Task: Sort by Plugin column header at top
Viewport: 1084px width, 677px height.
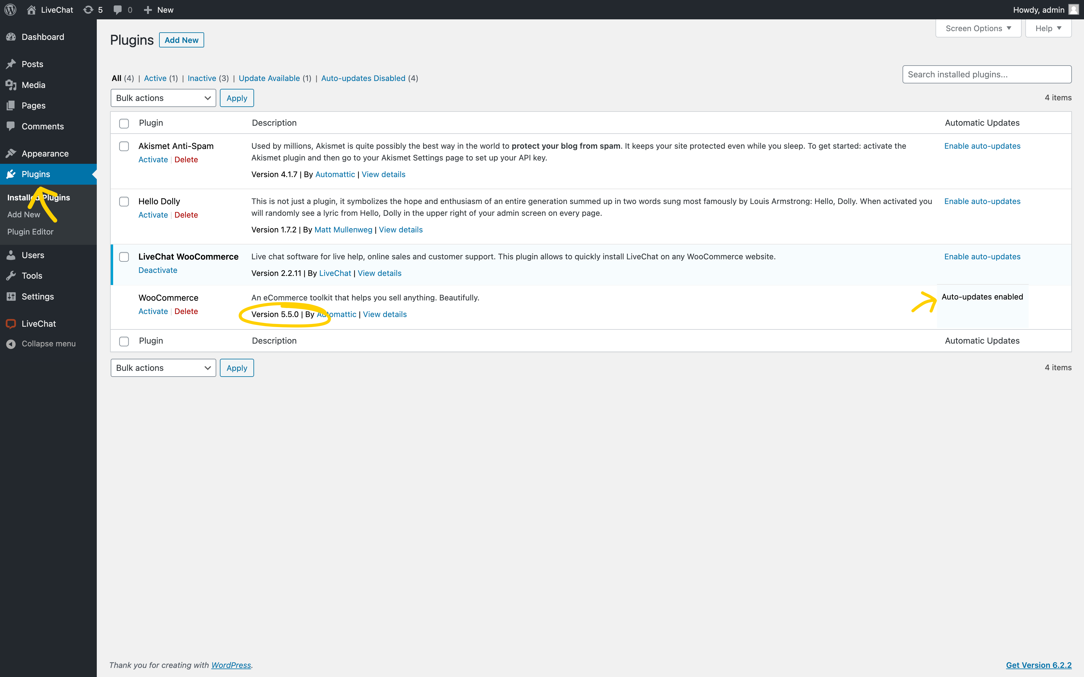Action: [151, 123]
